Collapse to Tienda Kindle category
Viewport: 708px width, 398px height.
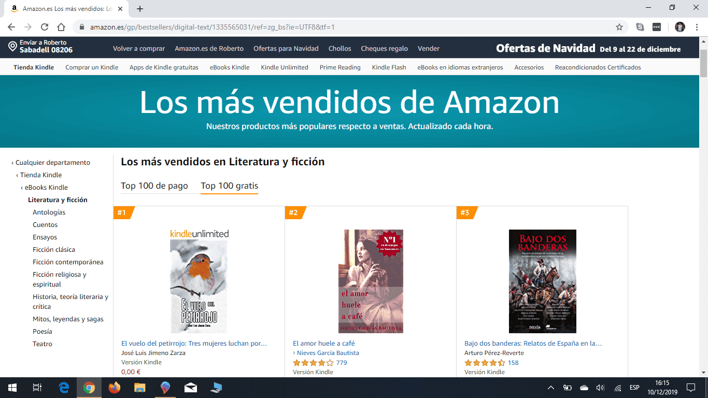[41, 175]
